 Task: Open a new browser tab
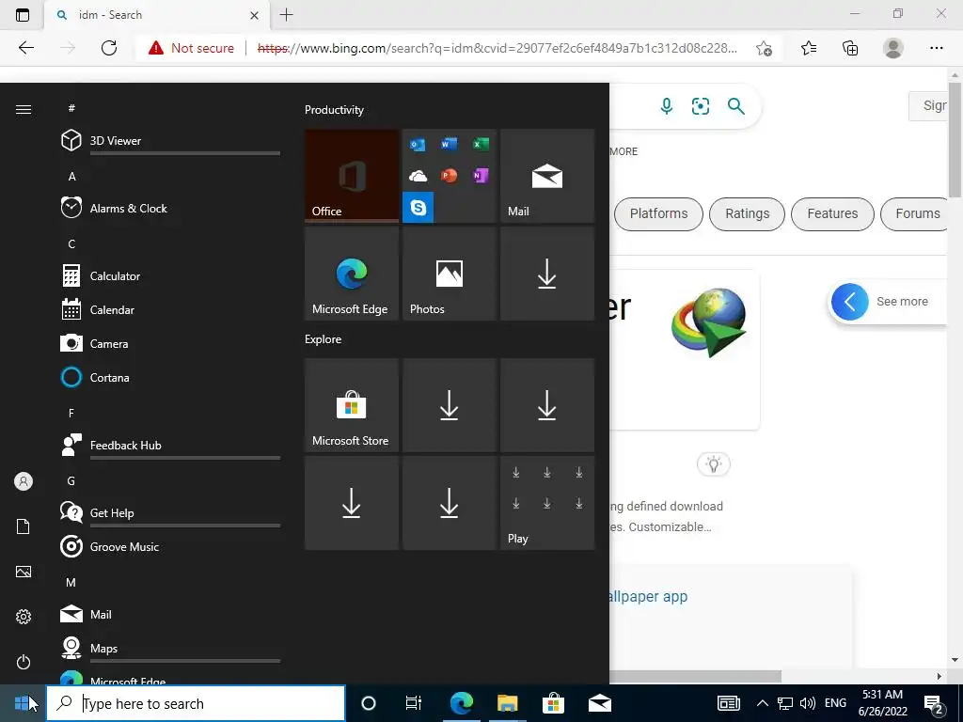click(286, 15)
